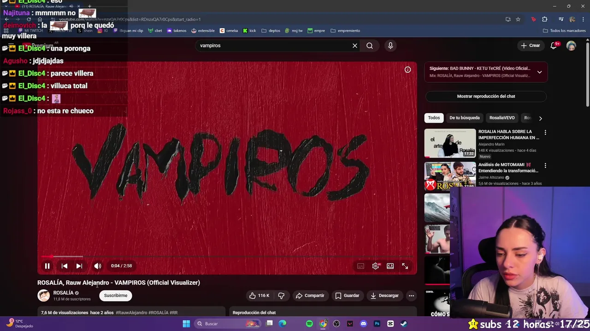Bookmark this page with star icon
This screenshot has width=590, height=331.
(518, 19)
